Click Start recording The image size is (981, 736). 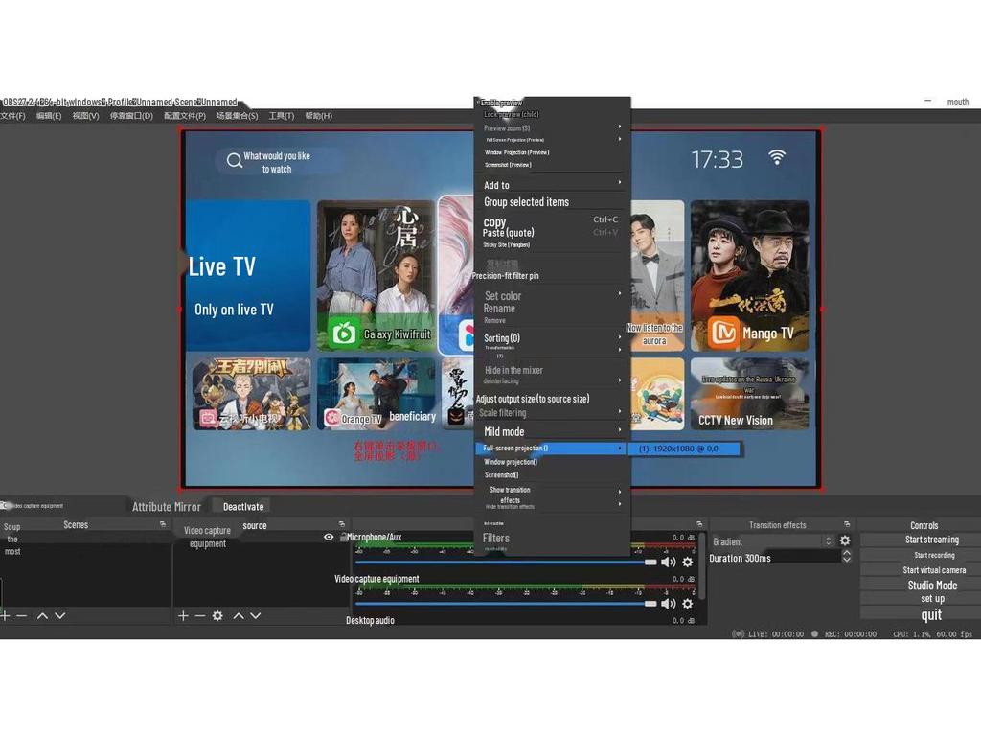[934, 555]
